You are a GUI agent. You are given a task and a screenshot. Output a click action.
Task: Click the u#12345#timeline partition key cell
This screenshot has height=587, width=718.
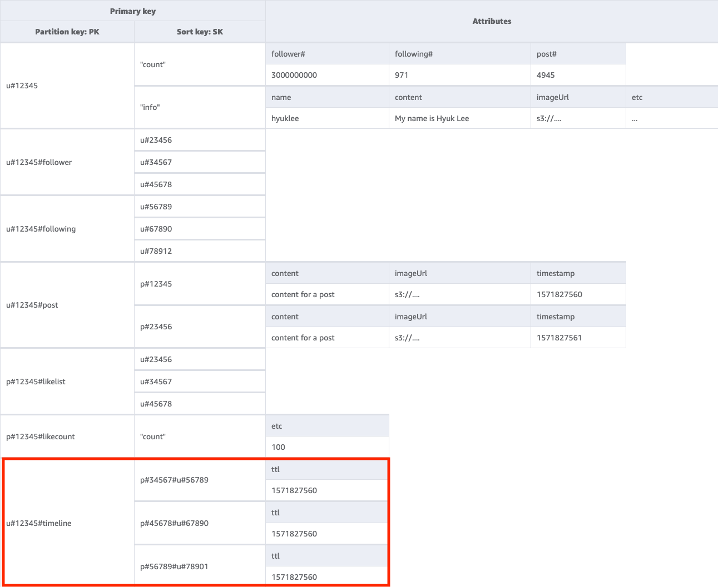point(39,523)
